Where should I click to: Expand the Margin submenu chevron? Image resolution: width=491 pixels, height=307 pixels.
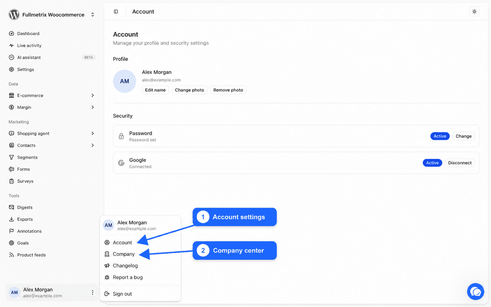(x=93, y=107)
